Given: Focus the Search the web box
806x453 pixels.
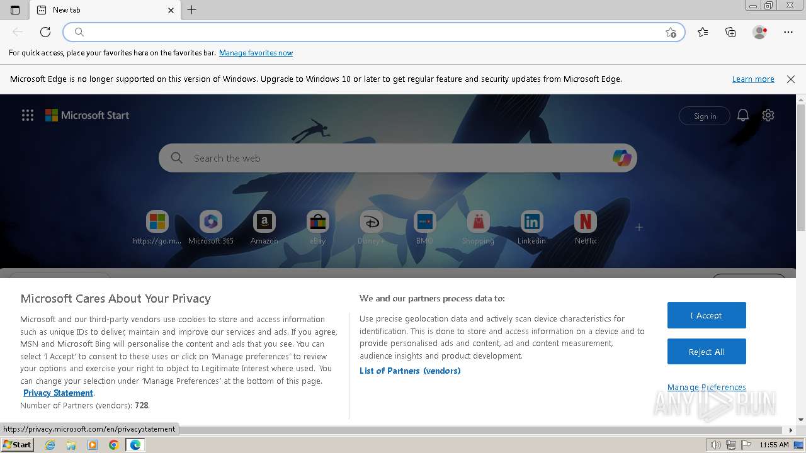Looking at the screenshot, I should [397, 158].
